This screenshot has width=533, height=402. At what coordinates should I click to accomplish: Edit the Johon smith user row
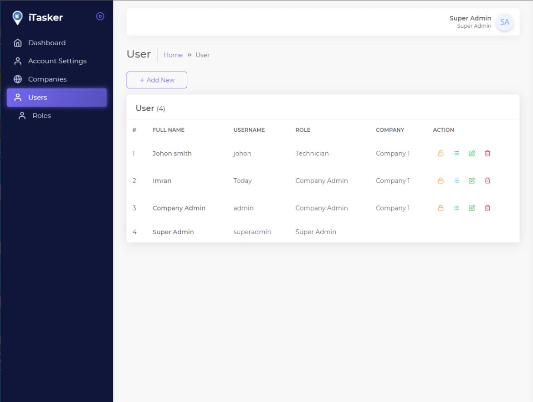pos(471,154)
